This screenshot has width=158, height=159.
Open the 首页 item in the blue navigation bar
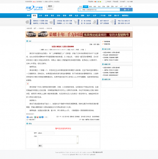[x=28, y=15]
